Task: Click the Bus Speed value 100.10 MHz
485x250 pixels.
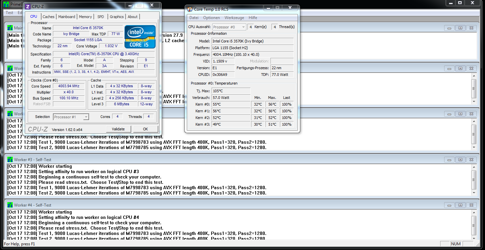Action: pos(69,98)
